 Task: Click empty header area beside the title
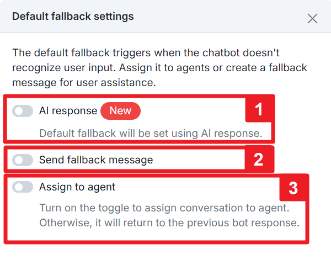pyautogui.click(x=221, y=17)
